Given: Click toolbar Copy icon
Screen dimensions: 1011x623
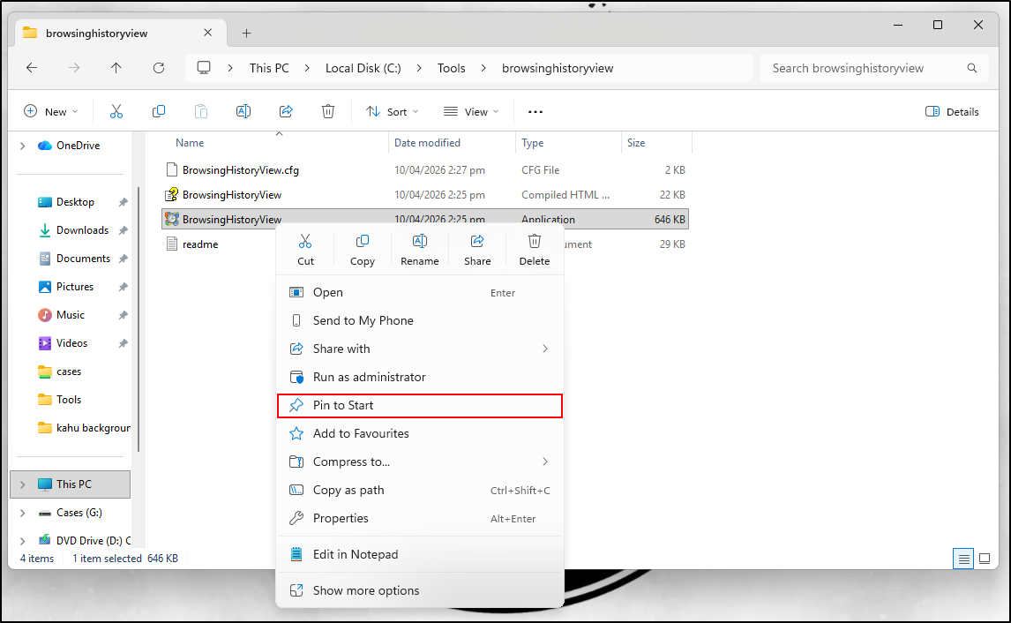Looking at the screenshot, I should [159, 111].
